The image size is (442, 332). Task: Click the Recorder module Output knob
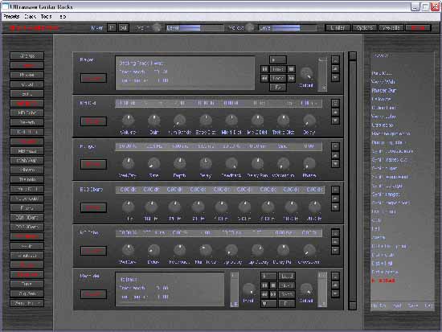tap(306, 289)
